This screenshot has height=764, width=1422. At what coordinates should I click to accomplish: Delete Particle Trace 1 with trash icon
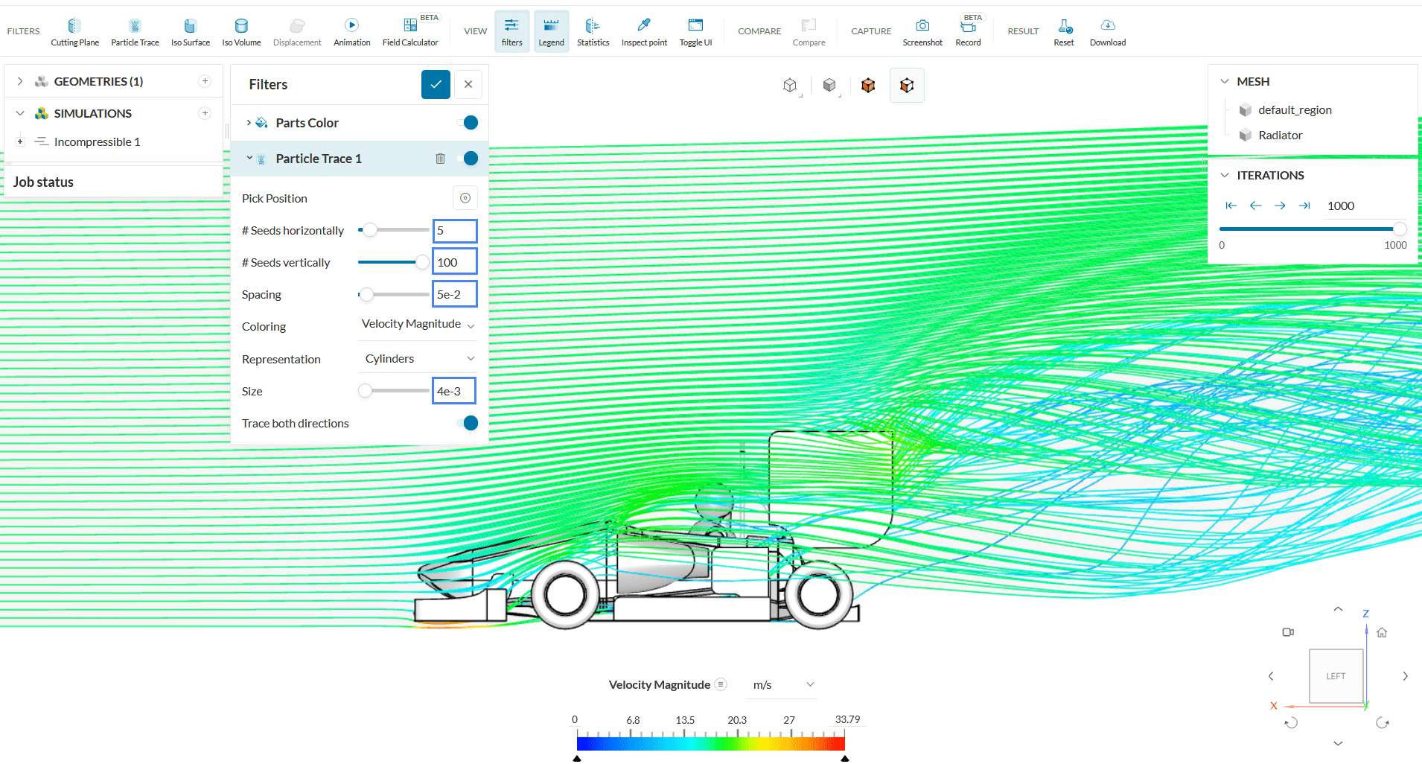pos(440,159)
